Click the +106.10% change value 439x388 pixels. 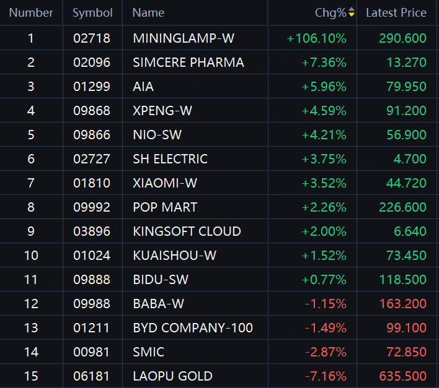[317, 38]
